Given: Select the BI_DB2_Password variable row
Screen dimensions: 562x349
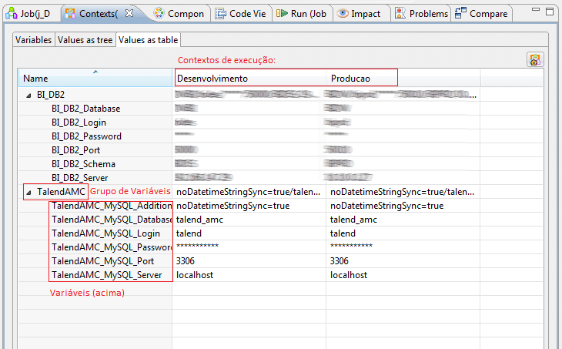Looking at the screenshot, I should [86, 136].
